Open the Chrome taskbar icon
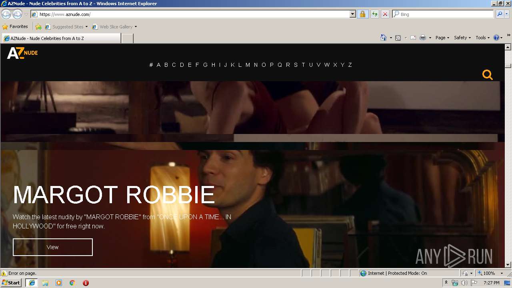This screenshot has width=512, height=288. pos(72,283)
